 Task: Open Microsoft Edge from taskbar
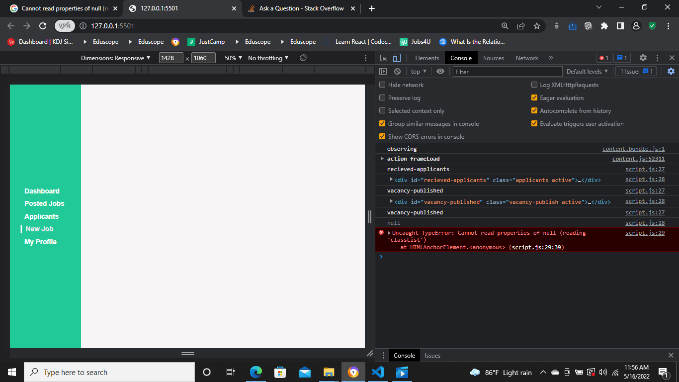pos(256,372)
